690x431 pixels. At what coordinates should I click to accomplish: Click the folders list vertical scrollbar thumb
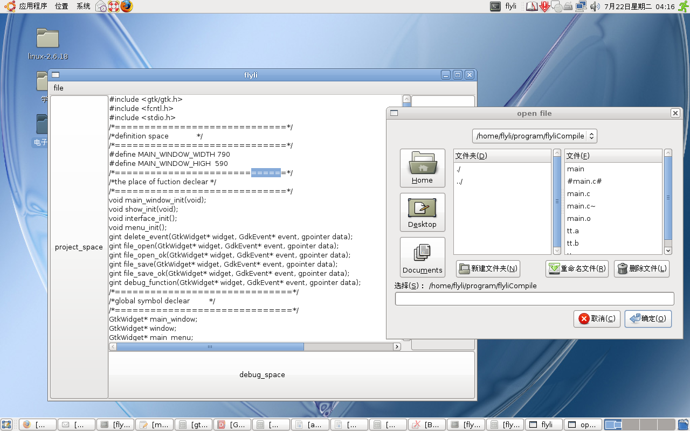tap(557, 202)
